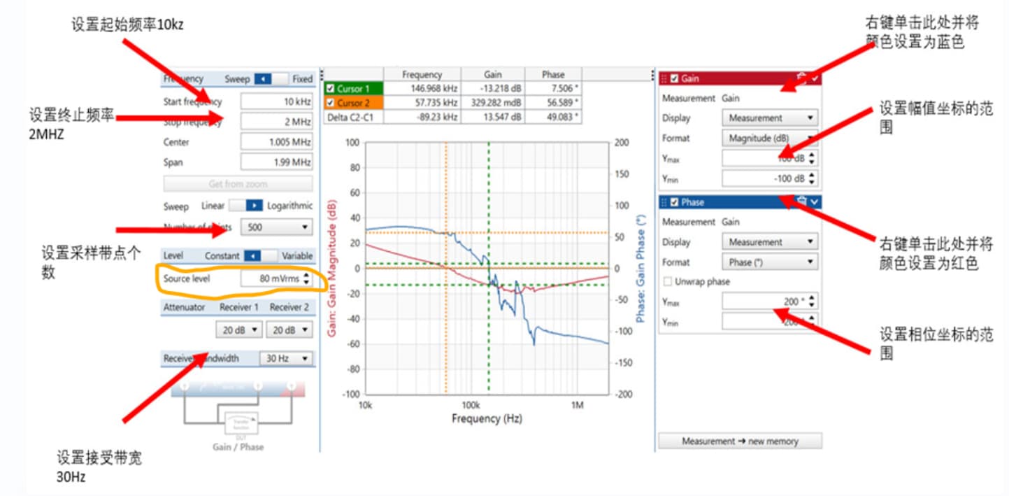Switch the Linear/Logarithmic sweep toggle
This screenshot has width=1009, height=496.
pos(245,206)
